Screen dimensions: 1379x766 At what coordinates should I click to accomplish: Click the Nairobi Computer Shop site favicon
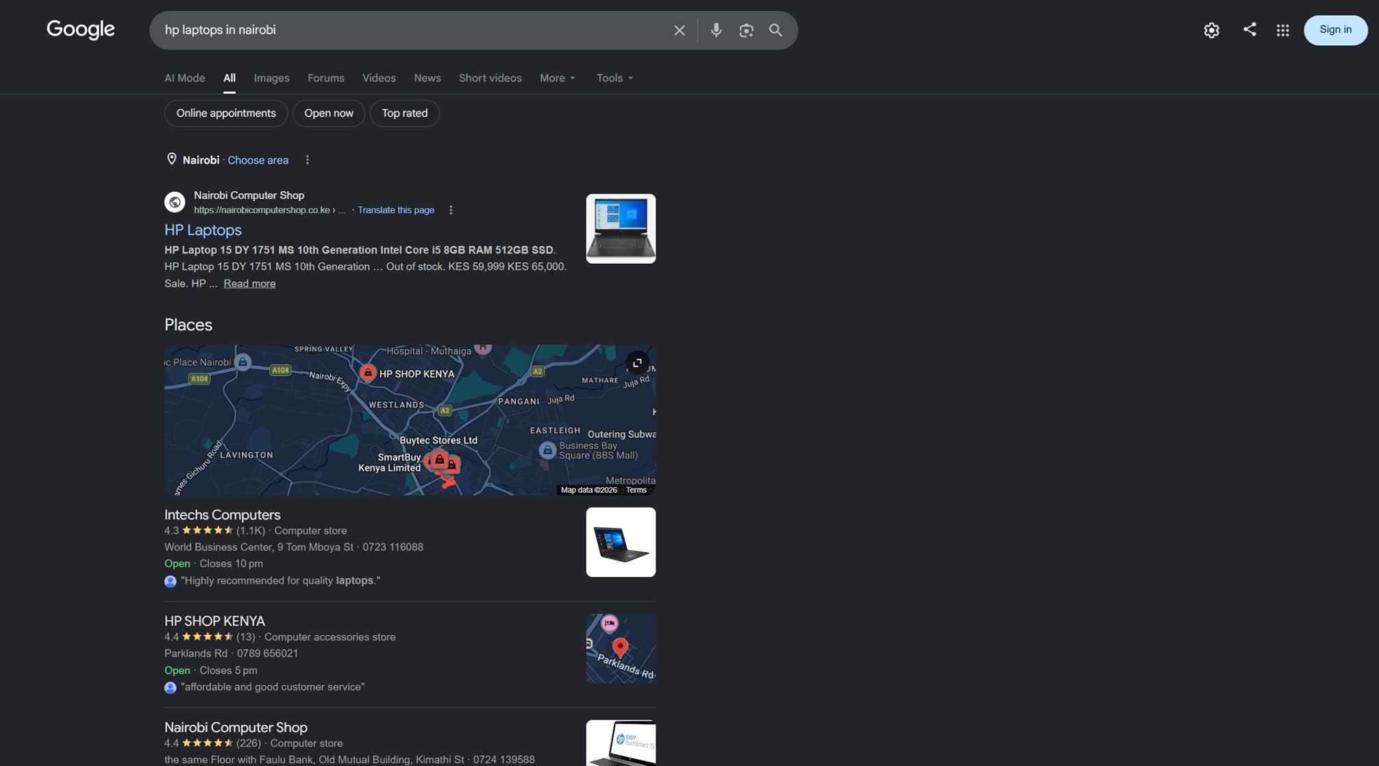pos(175,202)
